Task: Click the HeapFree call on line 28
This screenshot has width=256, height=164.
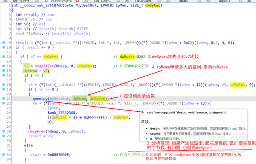Action: pyautogui.click(x=37, y=131)
